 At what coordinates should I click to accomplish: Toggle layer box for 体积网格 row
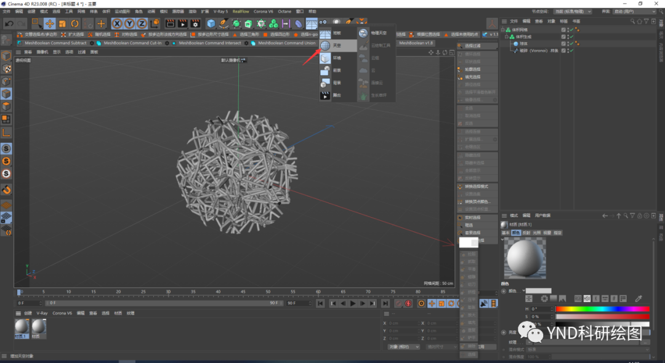[563, 30]
